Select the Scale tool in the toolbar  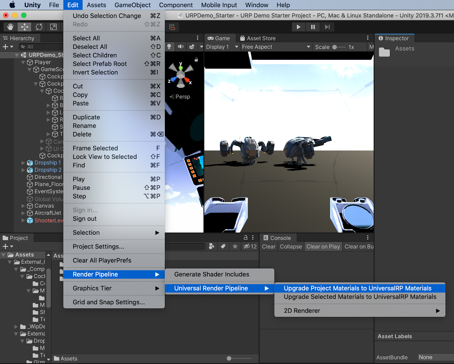(53, 27)
